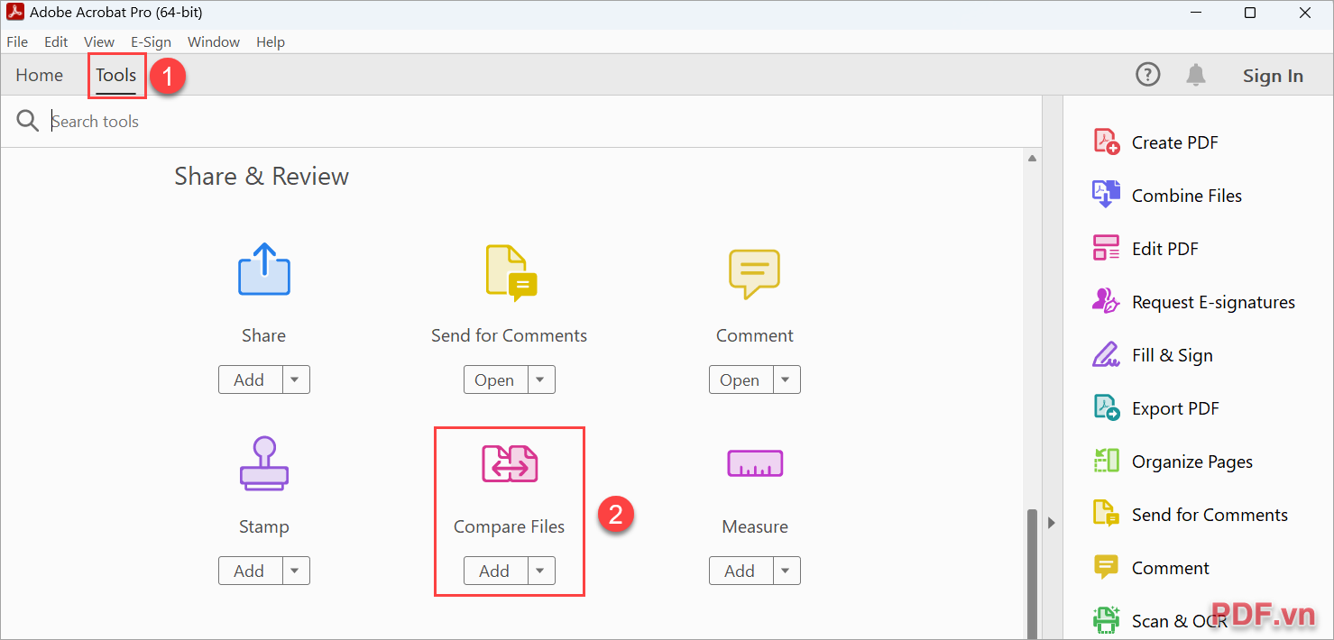Click the Send for Comments icon in side panel

(x=1107, y=514)
